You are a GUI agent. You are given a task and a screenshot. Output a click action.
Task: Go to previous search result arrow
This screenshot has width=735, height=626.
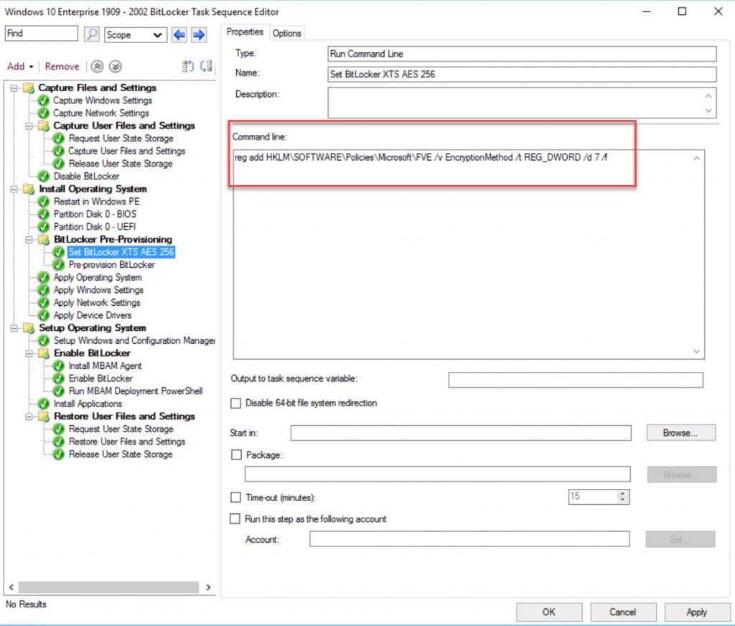click(179, 34)
